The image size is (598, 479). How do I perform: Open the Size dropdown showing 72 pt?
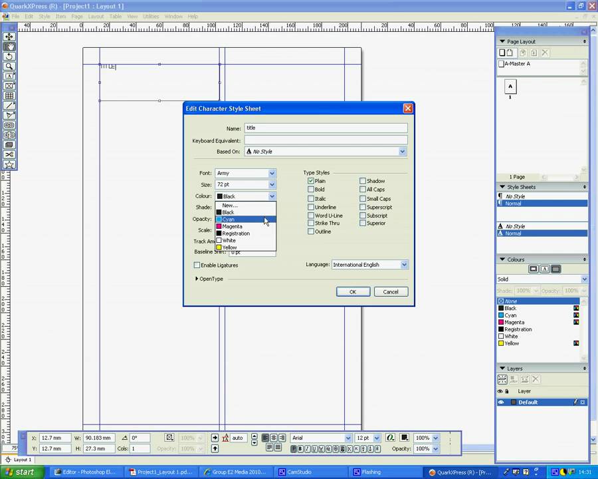coord(272,185)
